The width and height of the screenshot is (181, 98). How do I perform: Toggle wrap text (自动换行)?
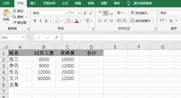coord(139,13)
